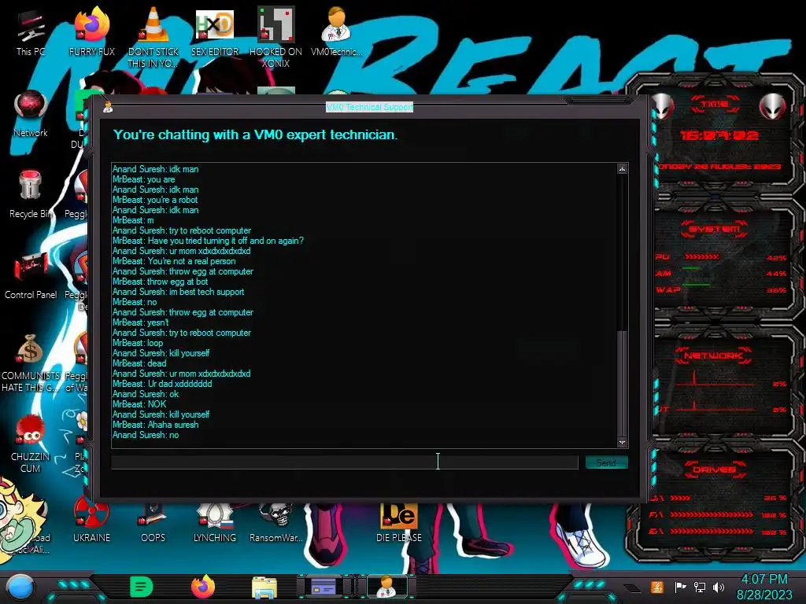Open the HOOKED ON XONIX shortcut

click(275, 36)
